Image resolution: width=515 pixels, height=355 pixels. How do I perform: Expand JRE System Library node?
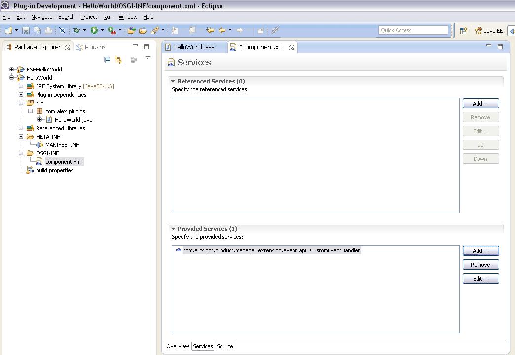21,86
